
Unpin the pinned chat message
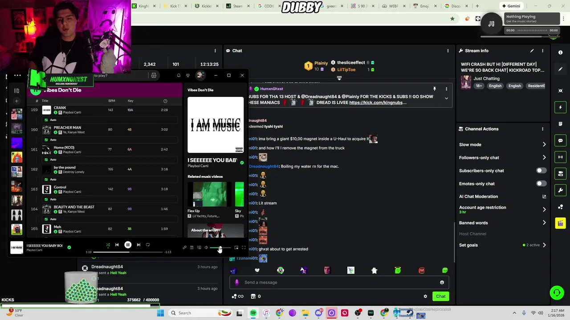[435, 89]
